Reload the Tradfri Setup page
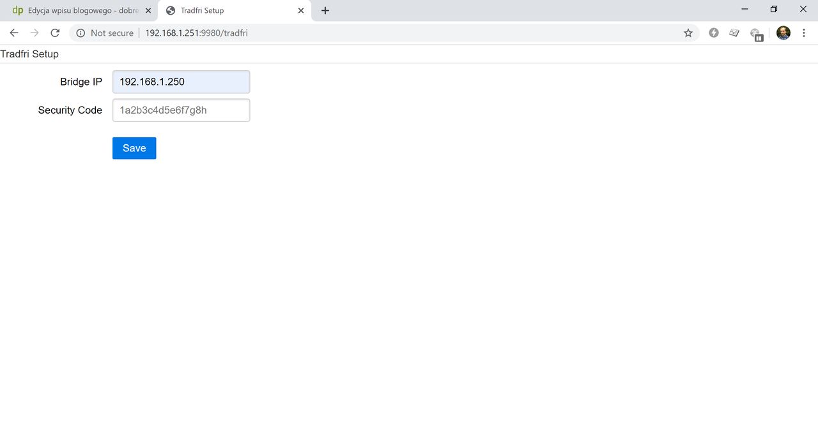The image size is (818, 434). (x=55, y=33)
